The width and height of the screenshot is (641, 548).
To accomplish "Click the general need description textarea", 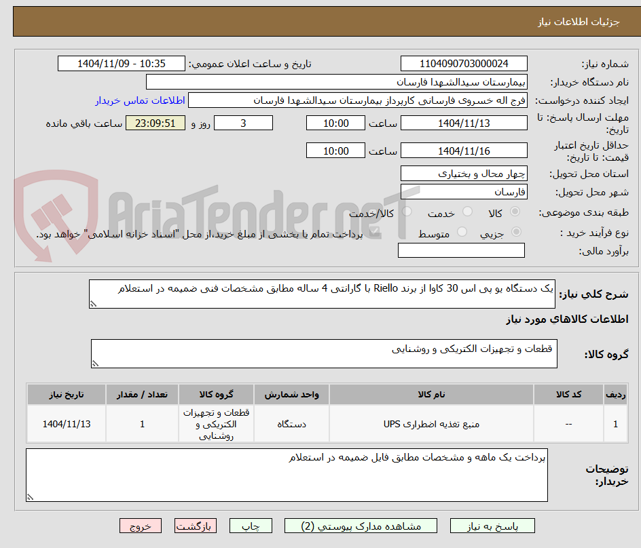I will (322, 294).
